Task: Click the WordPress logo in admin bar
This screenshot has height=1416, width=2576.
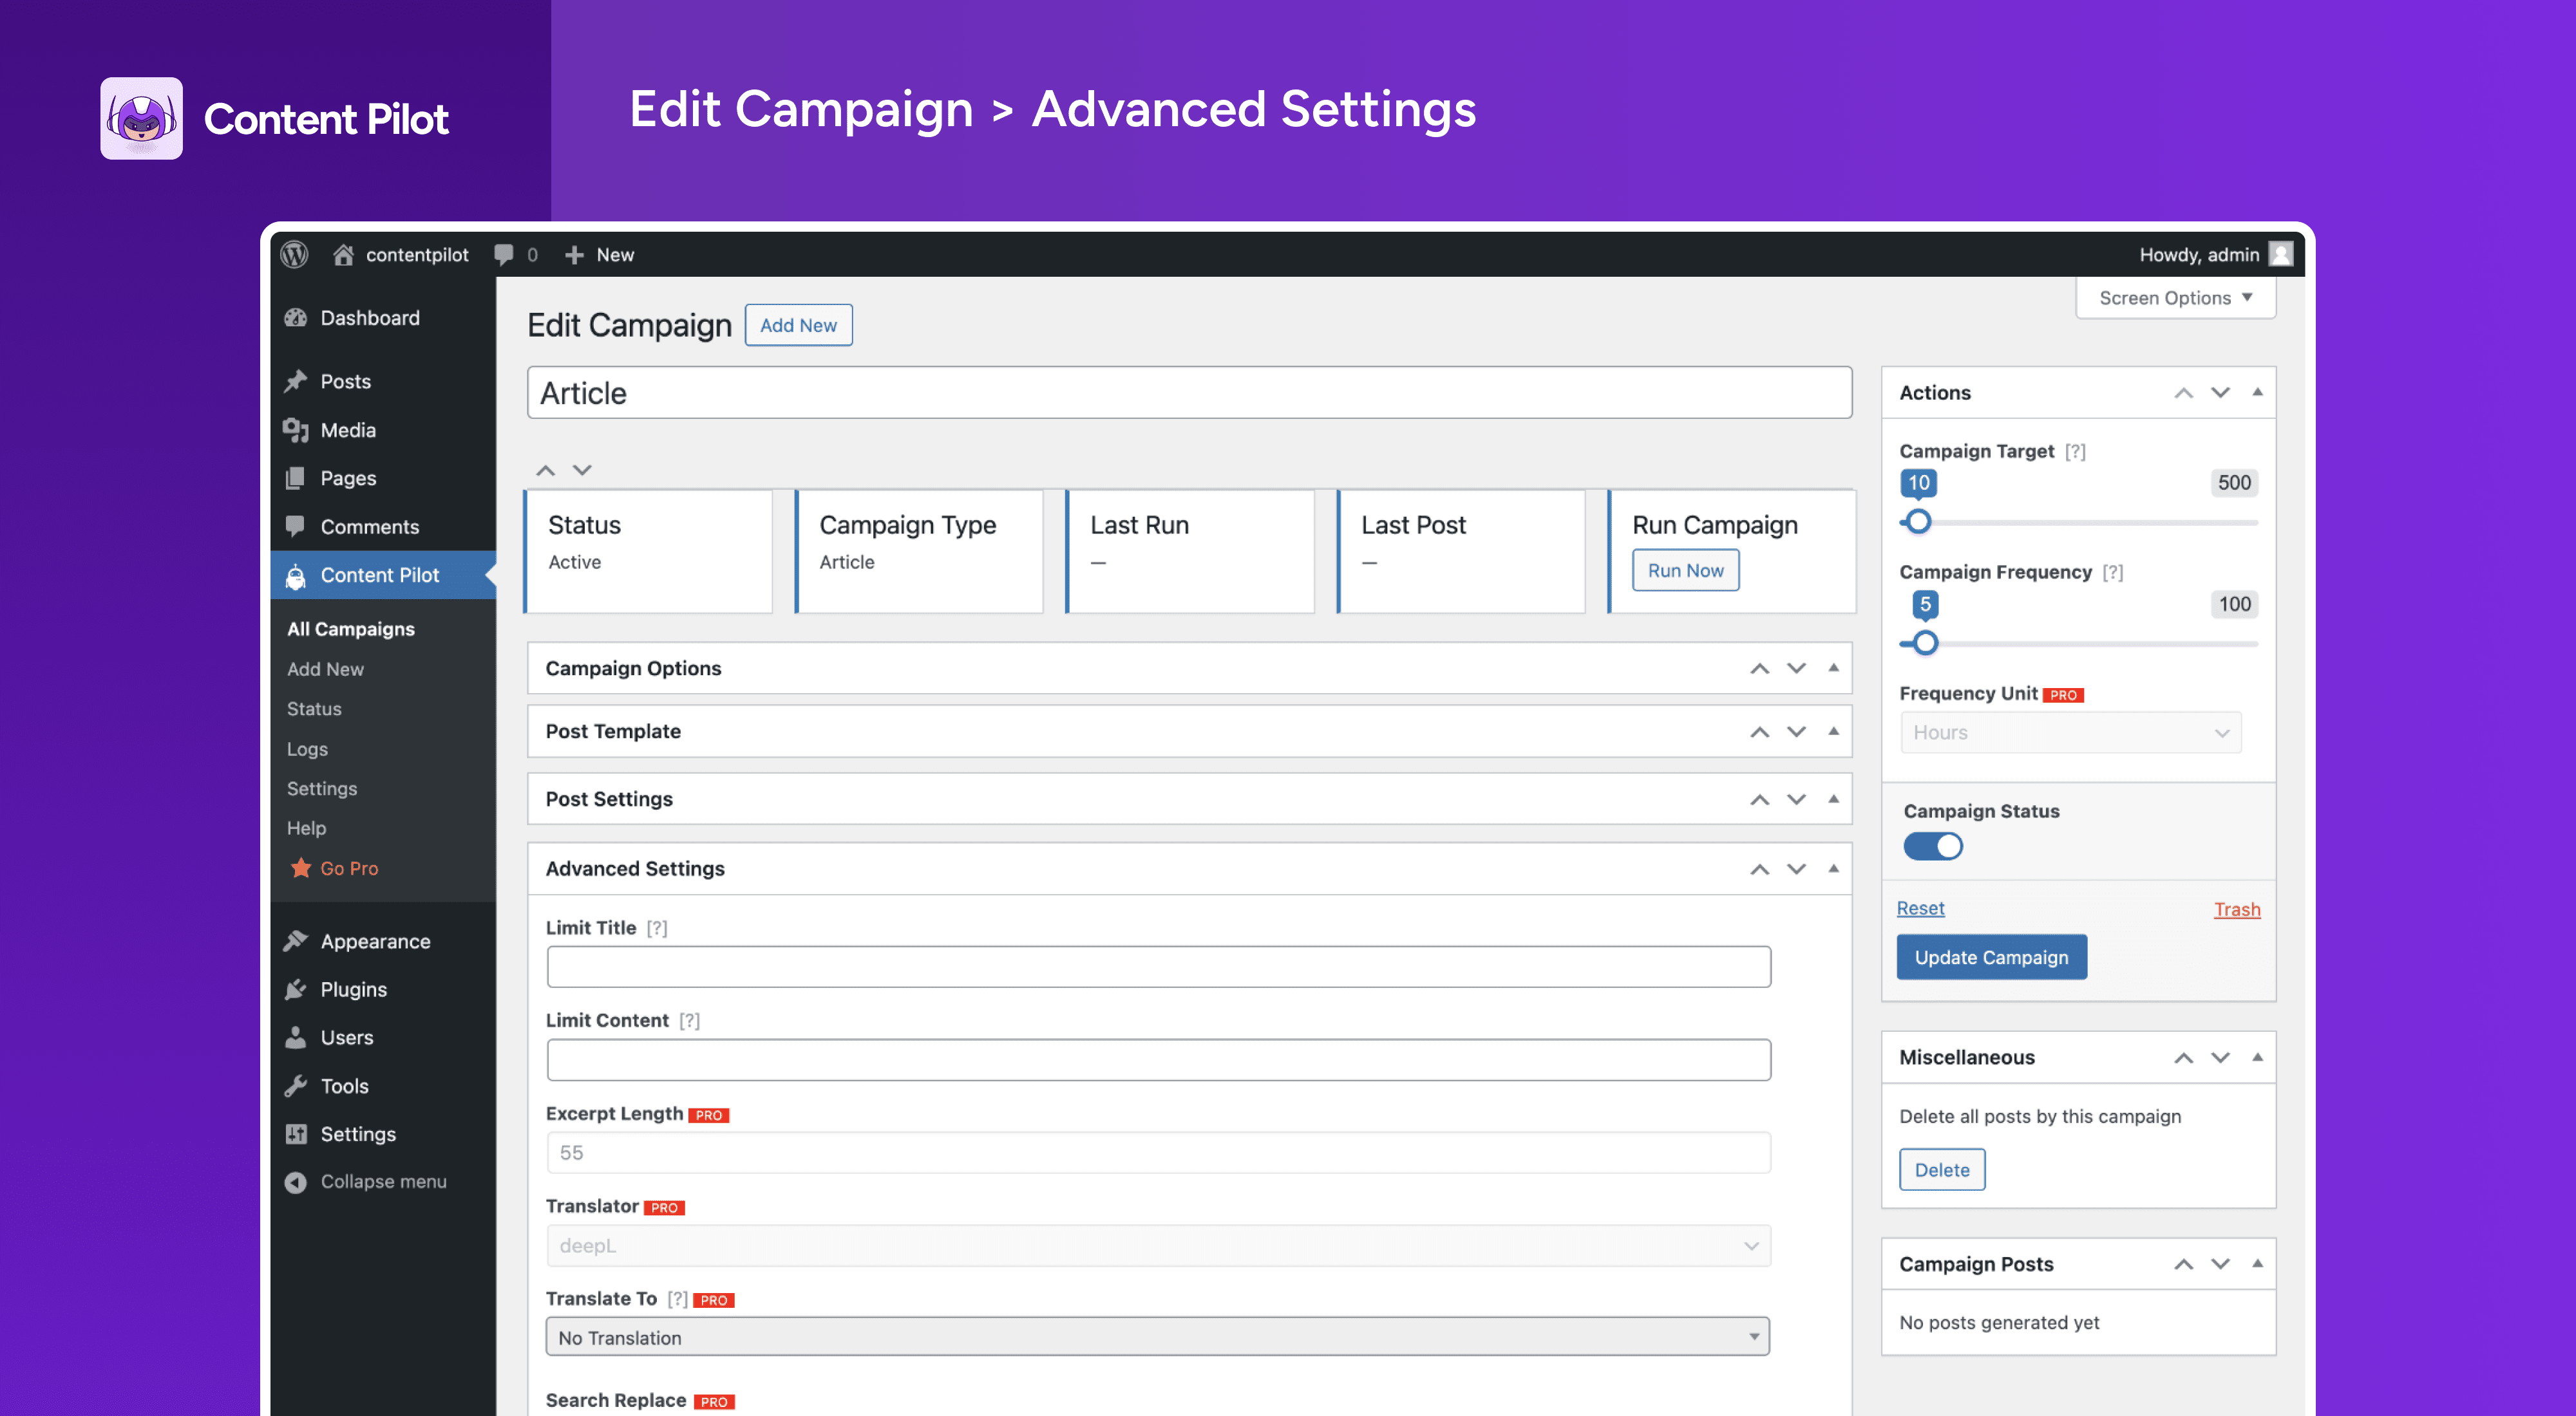Action: pyautogui.click(x=294, y=255)
